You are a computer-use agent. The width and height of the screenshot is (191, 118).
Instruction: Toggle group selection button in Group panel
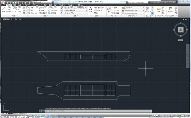tap(152, 13)
